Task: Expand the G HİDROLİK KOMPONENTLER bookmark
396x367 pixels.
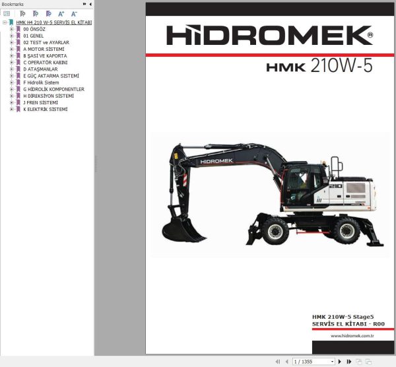Action: pos(11,89)
